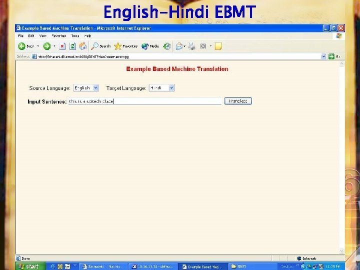Viewport: 360px width, 270px height.
Task: Refresh the page using the Refresh icon
Action: coord(72,46)
